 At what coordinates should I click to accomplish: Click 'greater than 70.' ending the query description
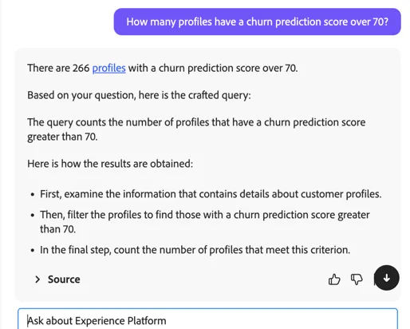[62, 137]
